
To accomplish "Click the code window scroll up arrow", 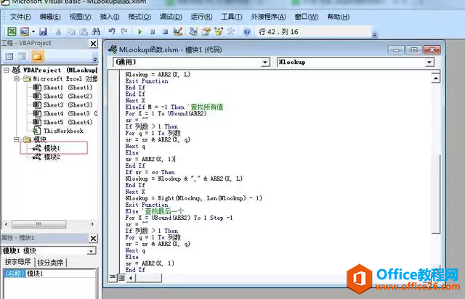I will tap(435, 78).
